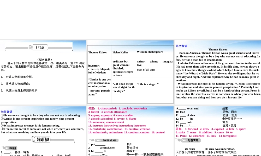Click the 'ordinary but great woman' table cell

[x=124, y=68]
